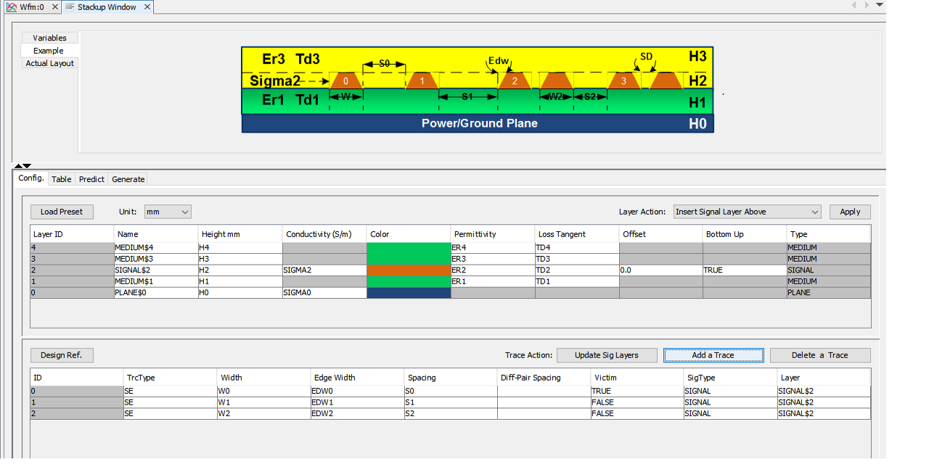The height and width of the screenshot is (464, 929).
Task: Click the Wfm:0 waveform chart icon
Action: 12,7
